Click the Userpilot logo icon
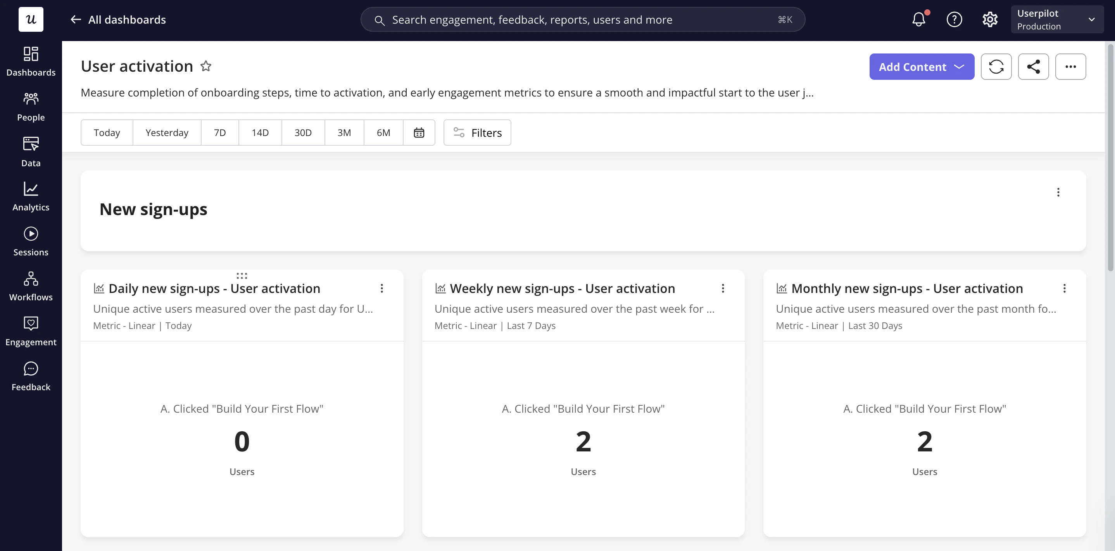The height and width of the screenshot is (551, 1115). (x=31, y=19)
